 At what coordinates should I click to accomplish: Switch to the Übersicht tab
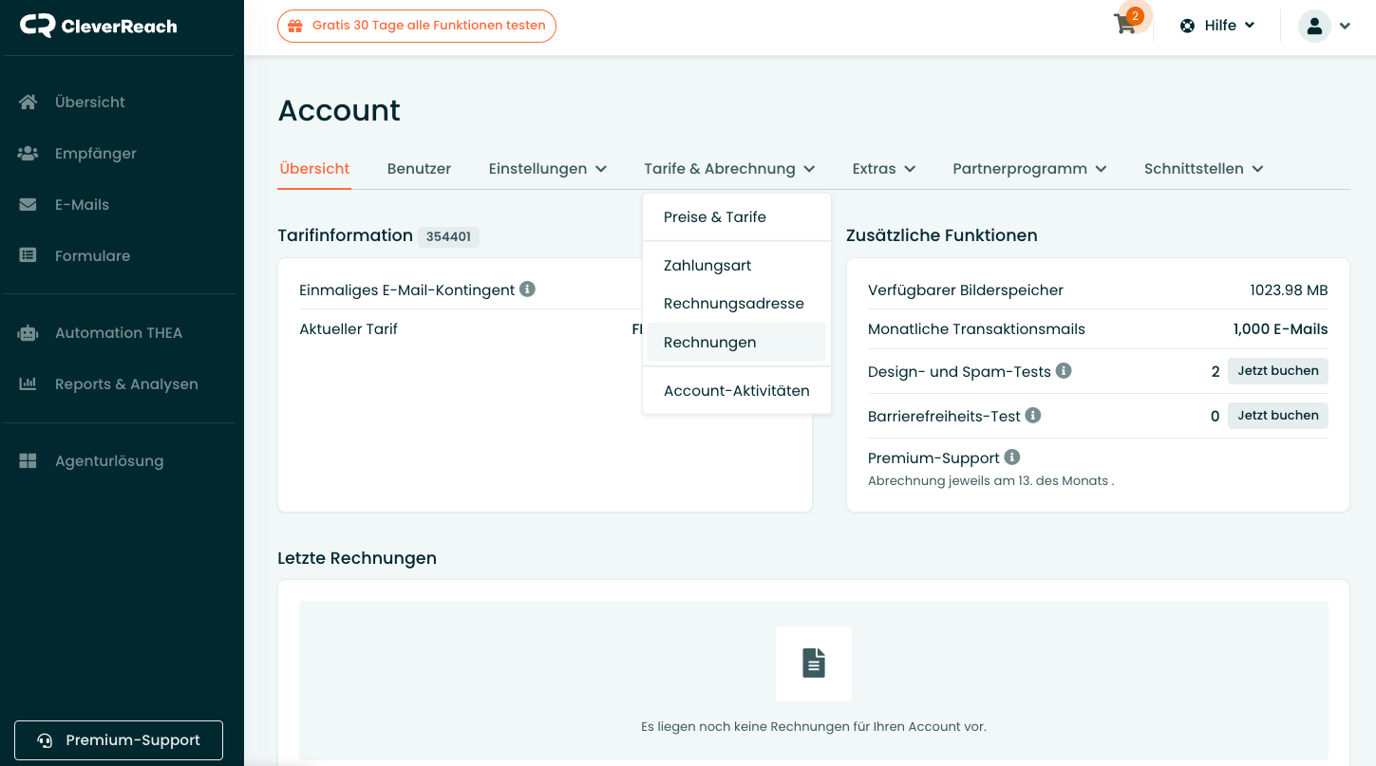[x=314, y=169]
